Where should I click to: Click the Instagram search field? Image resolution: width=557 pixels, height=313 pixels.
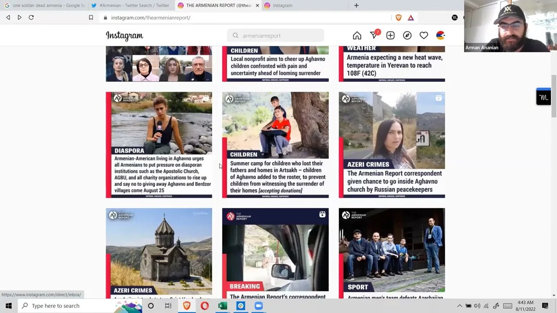click(x=275, y=36)
